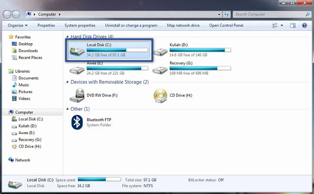Click the root breadcrumb arrow before Computer
Viewport: 314px width, 194px height.
click(35, 14)
